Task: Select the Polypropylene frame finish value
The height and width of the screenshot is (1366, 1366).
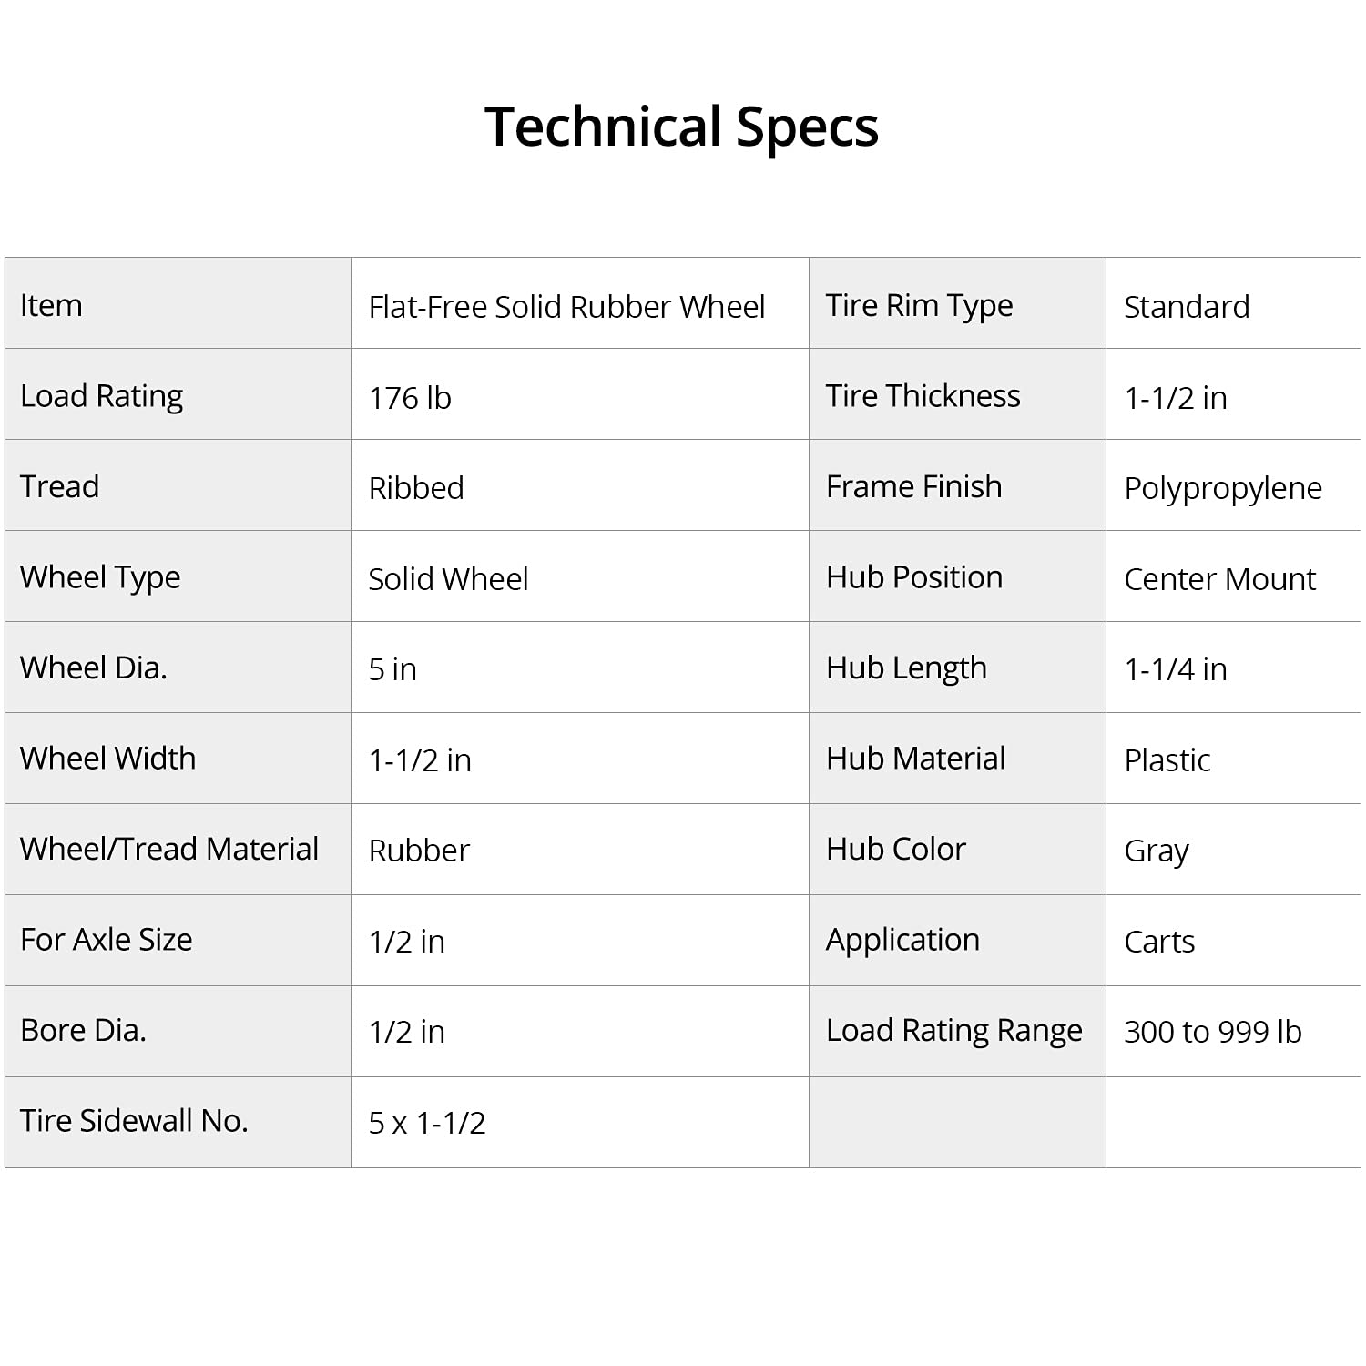Action: [x=1222, y=489]
